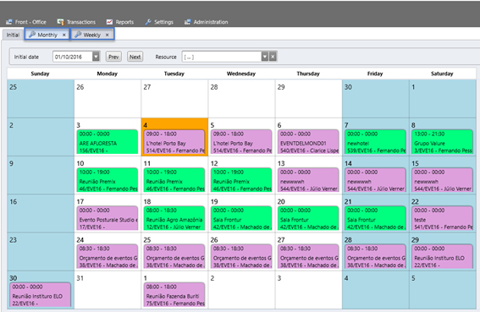Image resolution: width=480 pixels, height=312 pixels.
Task: Click the Sunday 25 day cell
Action: (x=41, y=99)
